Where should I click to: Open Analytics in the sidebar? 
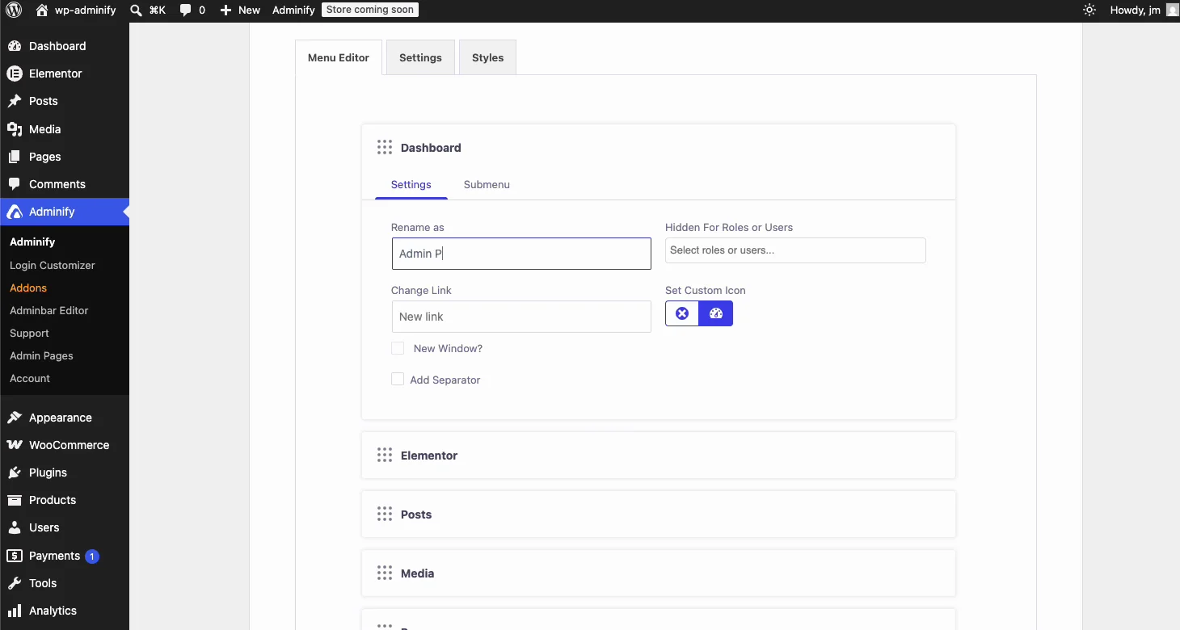click(x=65, y=611)
